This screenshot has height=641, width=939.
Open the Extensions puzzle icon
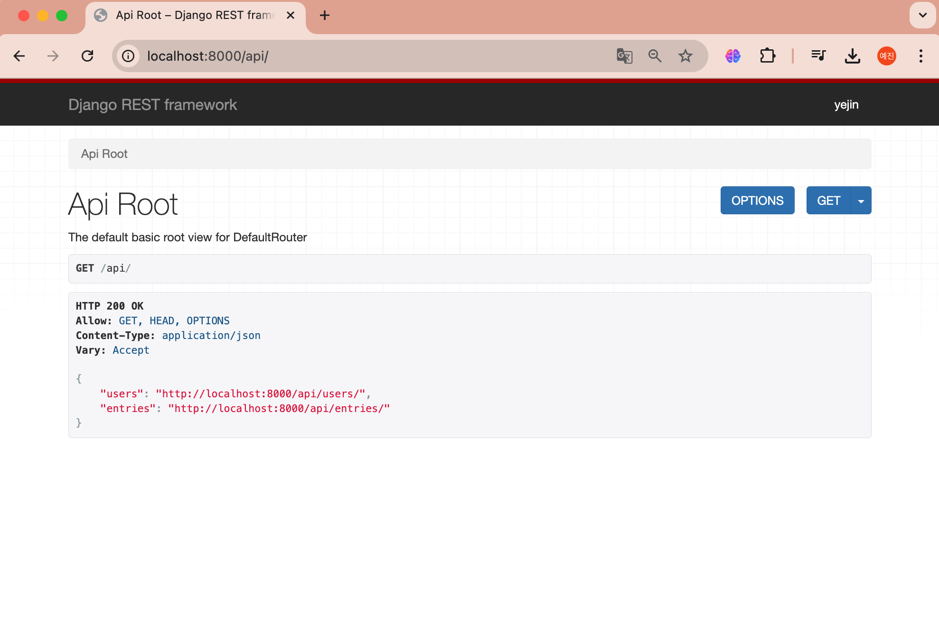pyautogui.click(x=767, y=56)
